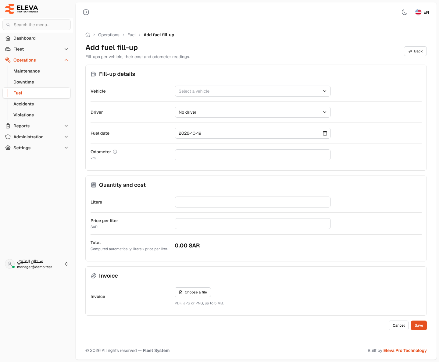
Task: Click the Fuel date field 2026-10-19
Action: [253, 133]
